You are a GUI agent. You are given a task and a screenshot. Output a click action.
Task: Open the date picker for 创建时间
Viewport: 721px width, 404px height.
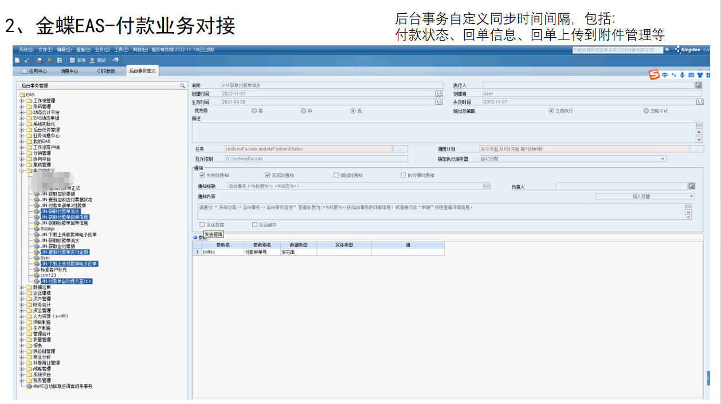click(x=438, y=93)
